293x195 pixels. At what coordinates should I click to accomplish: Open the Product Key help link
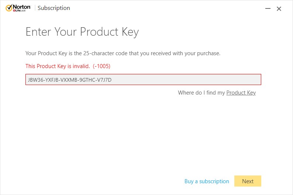[241, 93]
